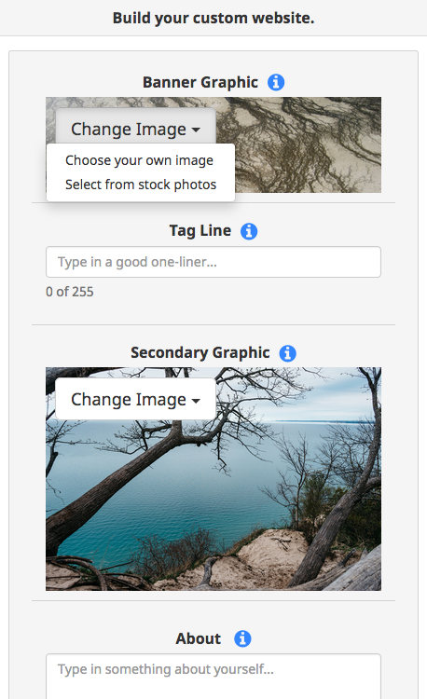
Task: Open the Secondary Graphic Change Image dropdown
Action: pos(135,399)
